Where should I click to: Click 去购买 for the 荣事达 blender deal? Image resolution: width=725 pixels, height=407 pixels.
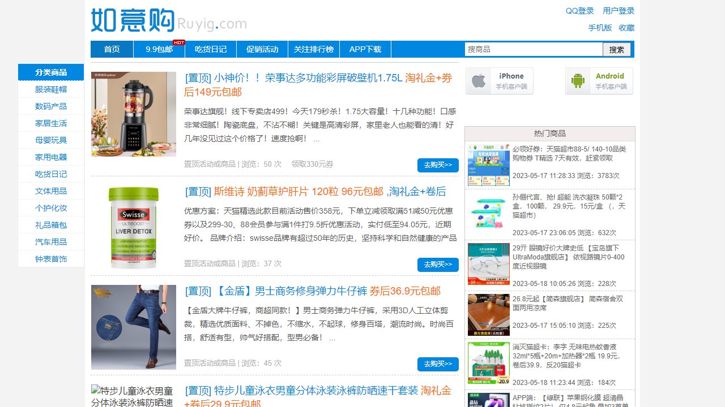tap(438, 165)
